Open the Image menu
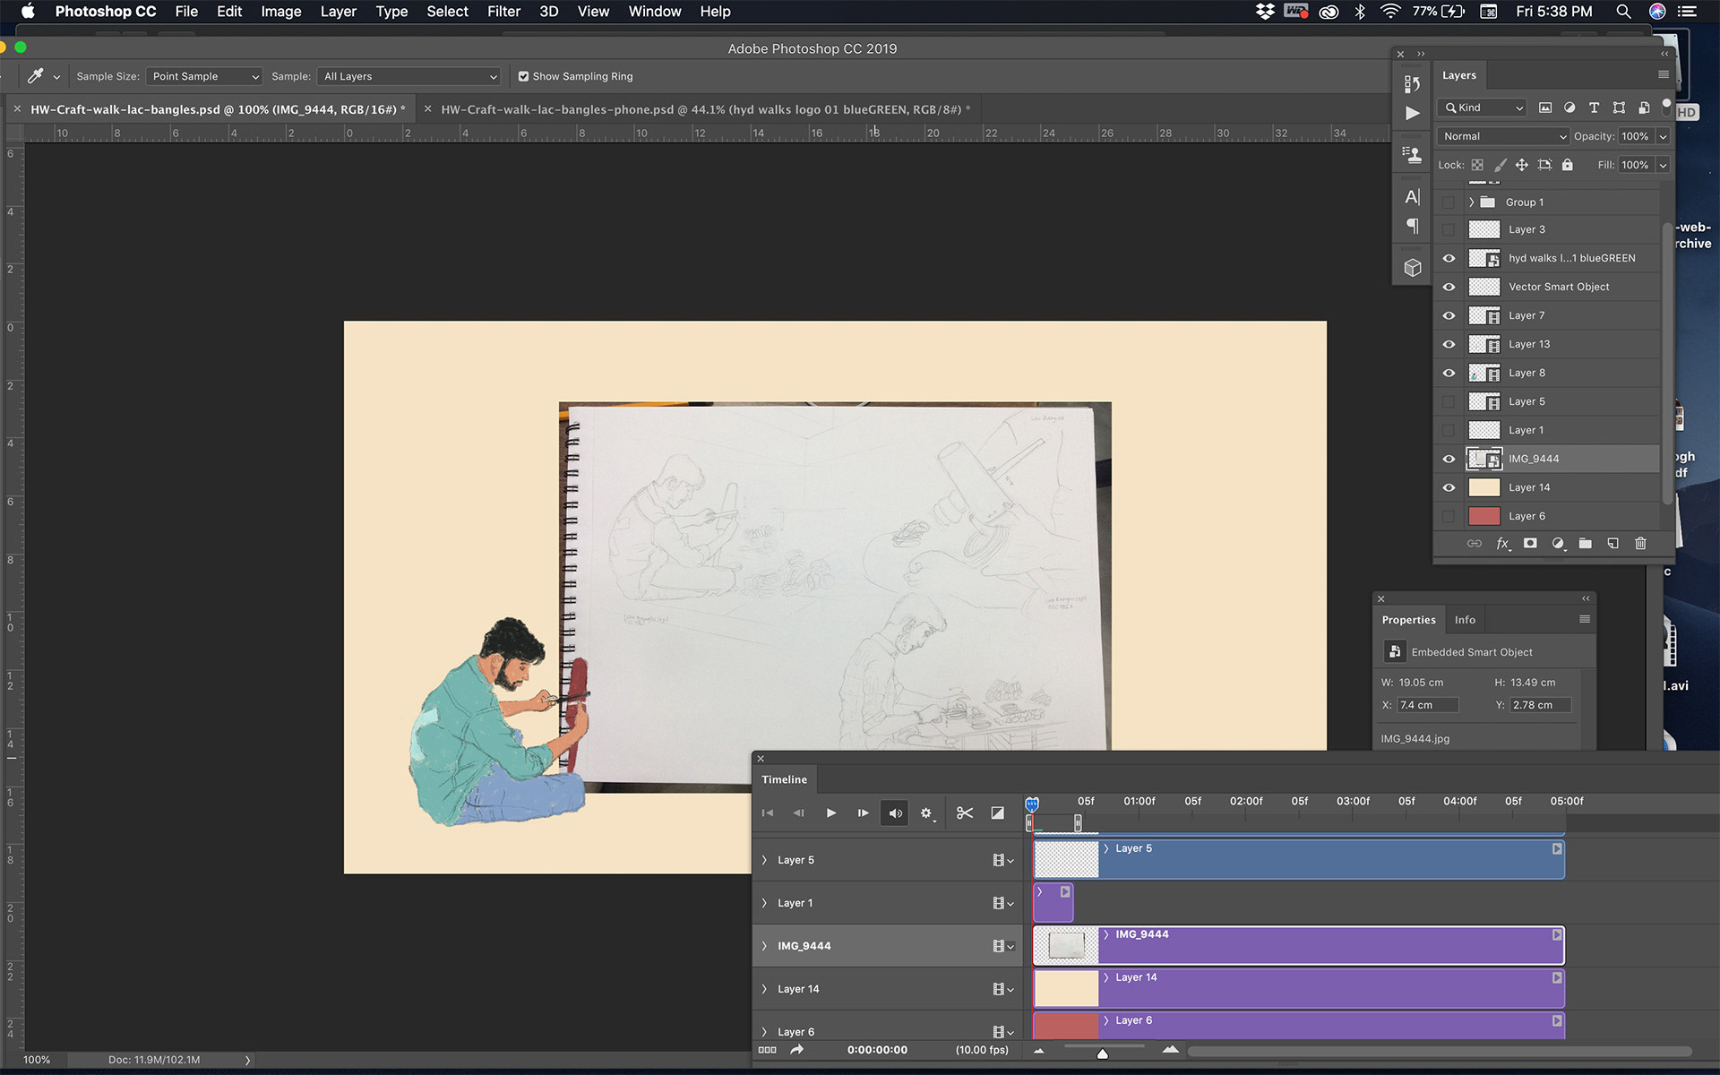The image size is (1720, 1075). pos(280,12)
